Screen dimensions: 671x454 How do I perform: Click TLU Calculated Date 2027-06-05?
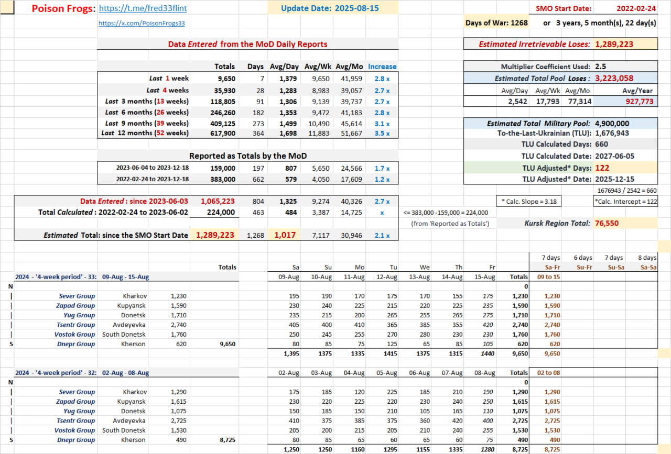tap(614, 156)
